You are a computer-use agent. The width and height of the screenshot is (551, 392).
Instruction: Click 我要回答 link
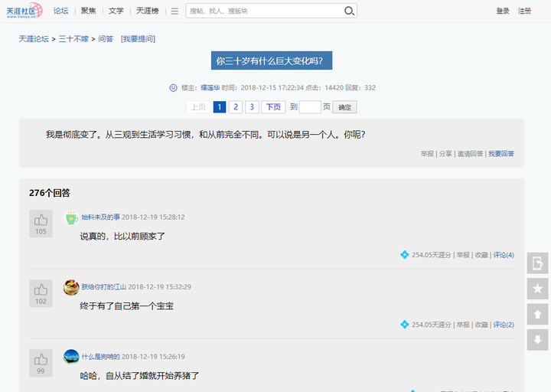click(501, 154)
